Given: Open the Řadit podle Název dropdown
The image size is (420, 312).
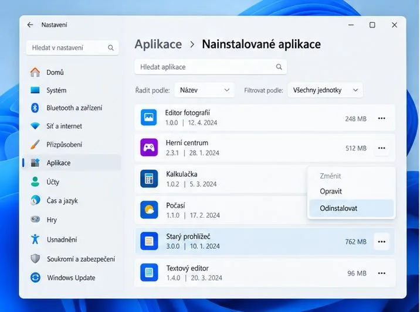Looking at the screenshot, I should [204, 90].
